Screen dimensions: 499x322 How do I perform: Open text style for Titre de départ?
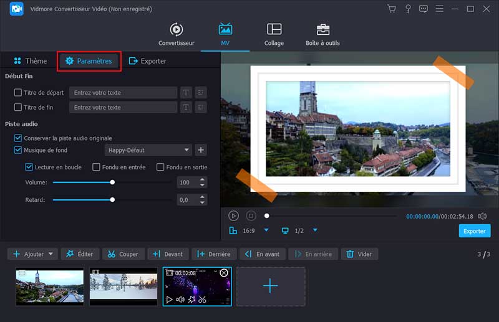186,93
